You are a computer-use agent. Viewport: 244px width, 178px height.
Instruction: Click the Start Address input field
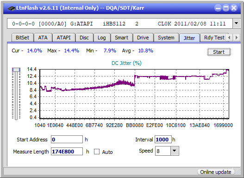pos(67,140)
